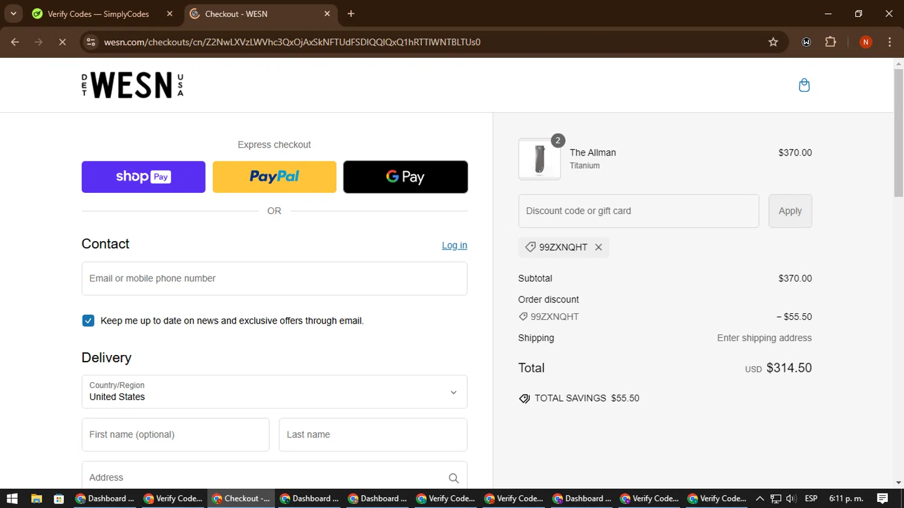904x508 pixels.
Task: Click the browser address bar URL
Action: pyautogui.click(x=292, y=42)
